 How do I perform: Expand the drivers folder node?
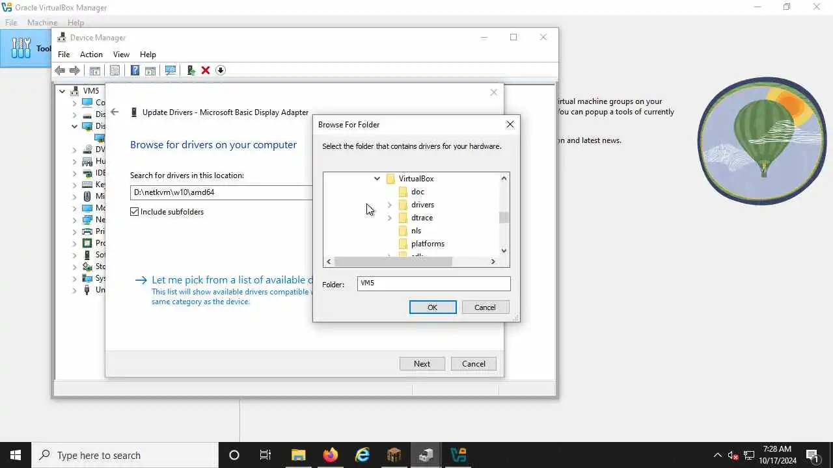coord(390,205)
